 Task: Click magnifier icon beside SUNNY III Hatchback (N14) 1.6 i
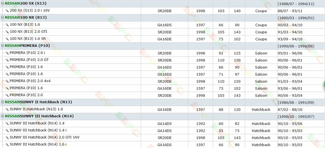pyautogui.click(x=7, y=144)
